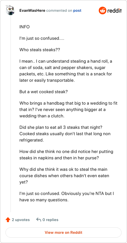Click the reply arrow icon
Screen dimensions: 127x243
(39, 219)
